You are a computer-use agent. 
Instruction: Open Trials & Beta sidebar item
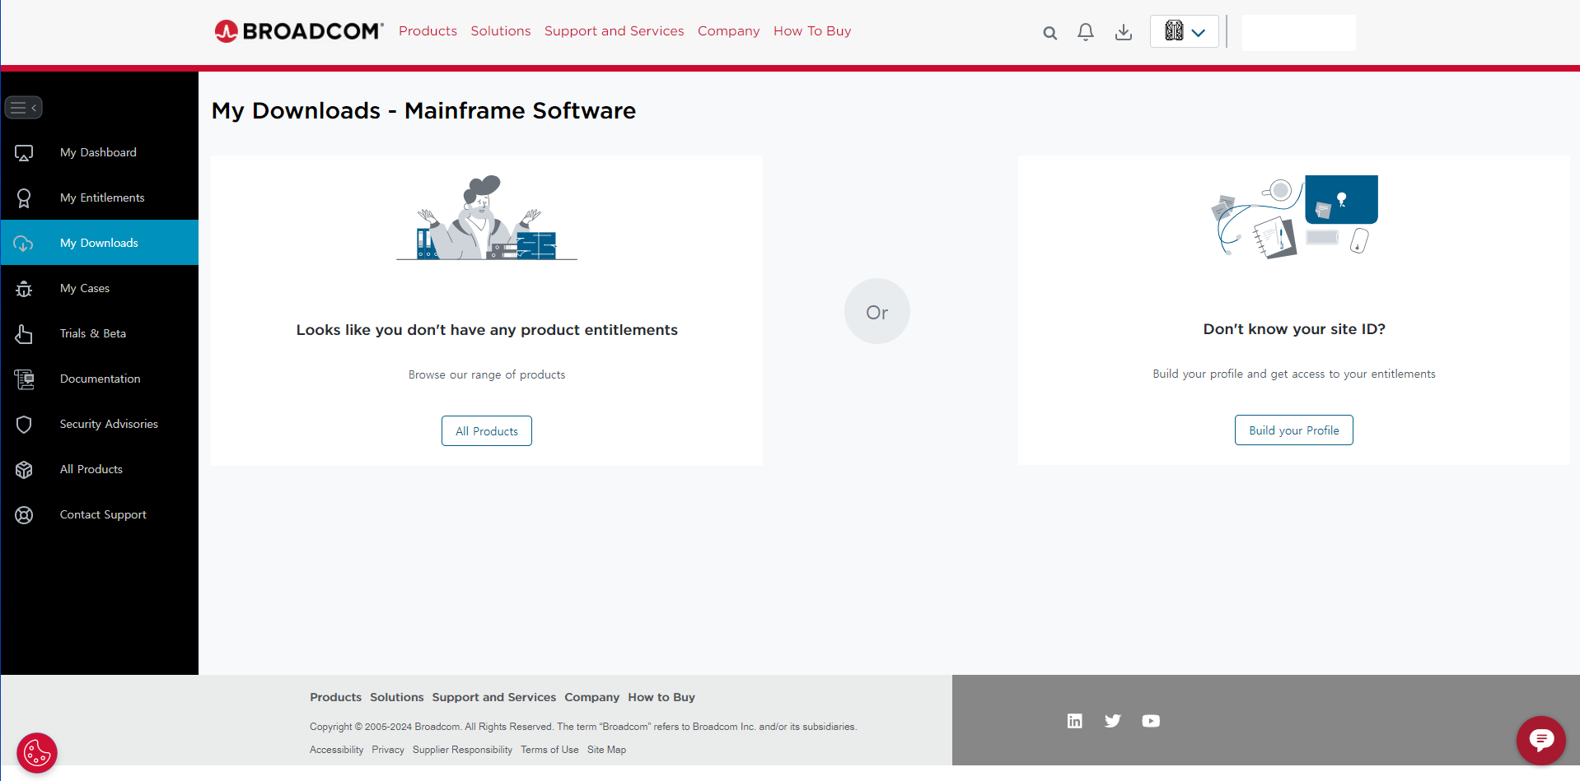[100, 333]
